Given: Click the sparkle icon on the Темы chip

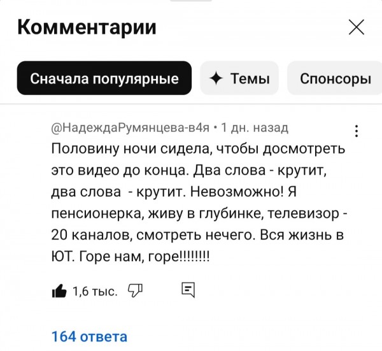Looking at the screenshot, I should [x=216, y=79].
